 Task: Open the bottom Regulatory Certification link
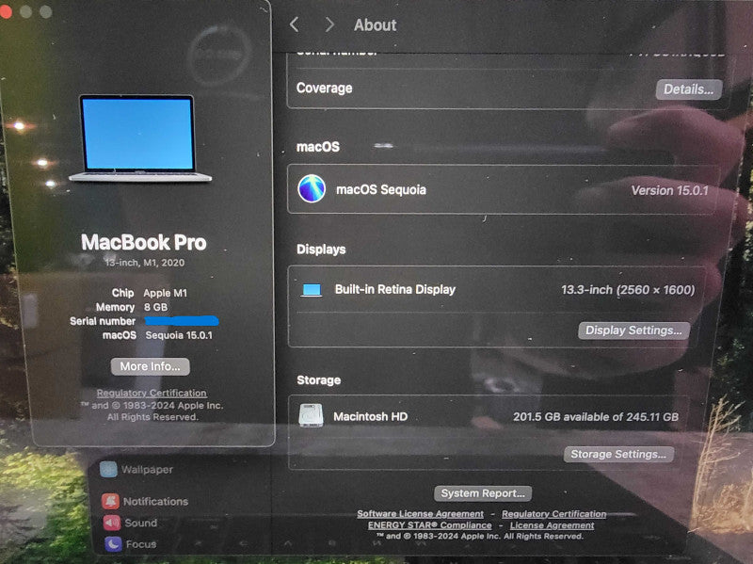tap(553, 513)
